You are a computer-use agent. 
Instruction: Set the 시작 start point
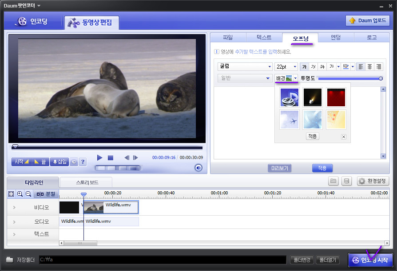(21, 162)
